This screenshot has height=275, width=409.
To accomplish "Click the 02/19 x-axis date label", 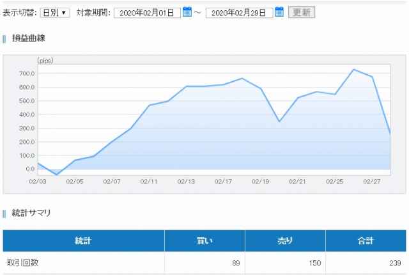I will [260, 182].
